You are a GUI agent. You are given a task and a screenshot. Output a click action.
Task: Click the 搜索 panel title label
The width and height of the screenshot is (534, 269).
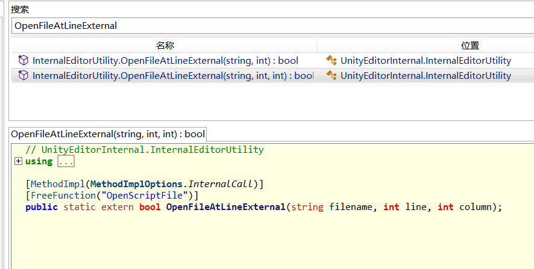tap(20, 10)
